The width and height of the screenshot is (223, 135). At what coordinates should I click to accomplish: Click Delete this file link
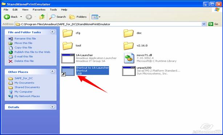point(24,61)
